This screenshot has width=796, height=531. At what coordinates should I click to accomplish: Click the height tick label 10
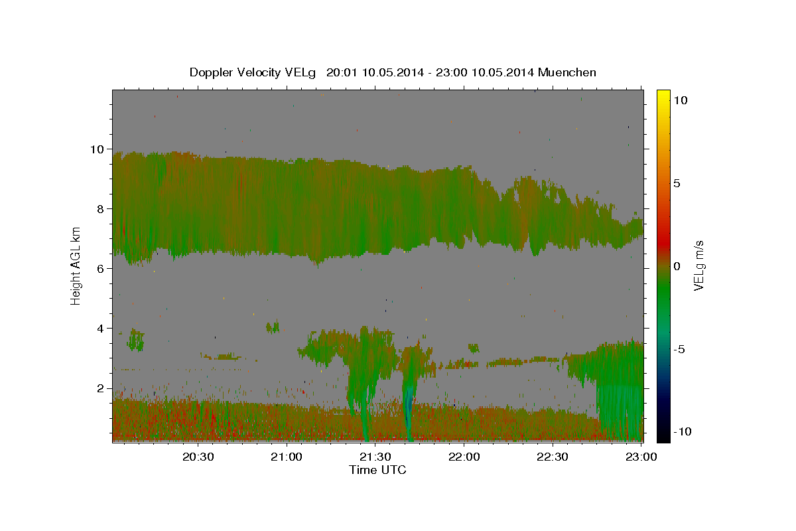click(x=98, y=149)
